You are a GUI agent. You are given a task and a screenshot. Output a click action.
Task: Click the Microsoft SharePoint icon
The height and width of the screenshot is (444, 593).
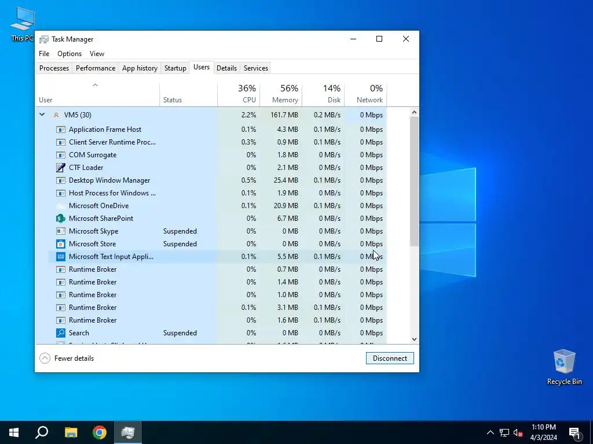60,219
